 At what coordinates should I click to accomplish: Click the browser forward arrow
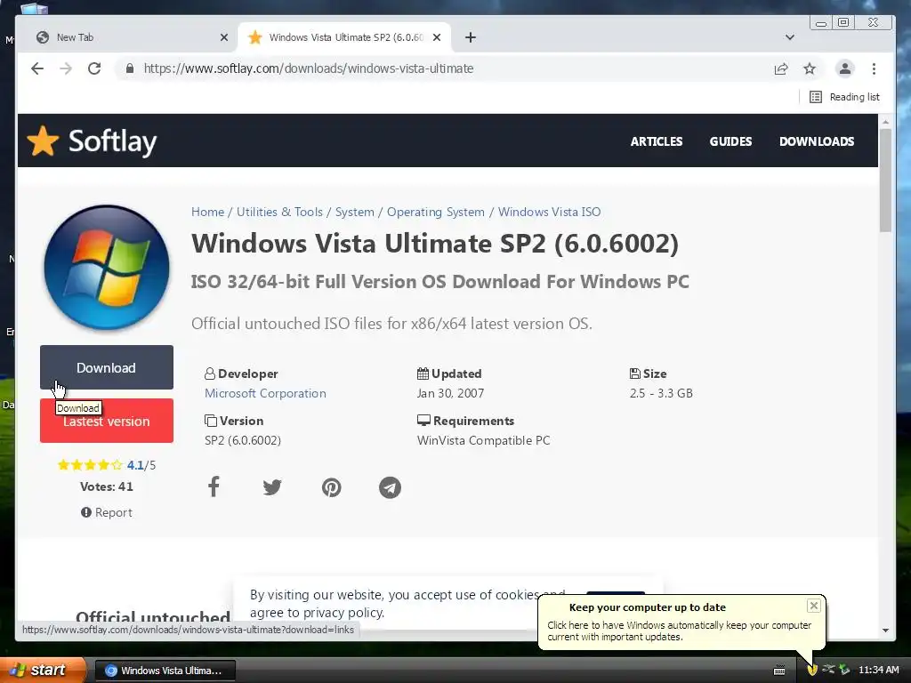tap(66, 68)
